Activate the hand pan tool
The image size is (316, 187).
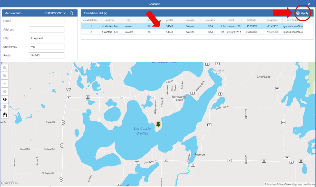pos(5,115)
